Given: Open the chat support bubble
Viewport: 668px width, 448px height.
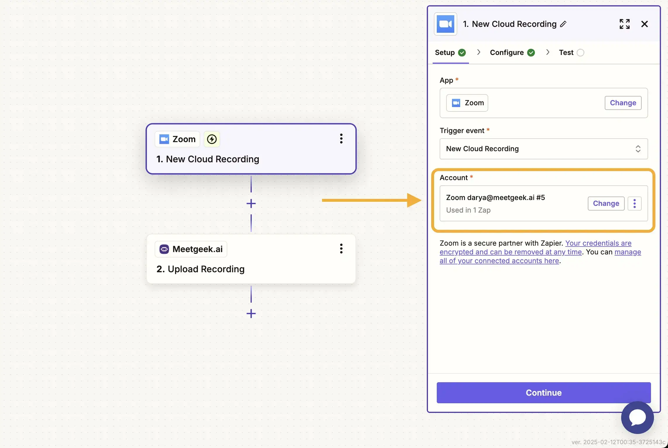Looking at the screenshot, I should (x=637, y=417).
